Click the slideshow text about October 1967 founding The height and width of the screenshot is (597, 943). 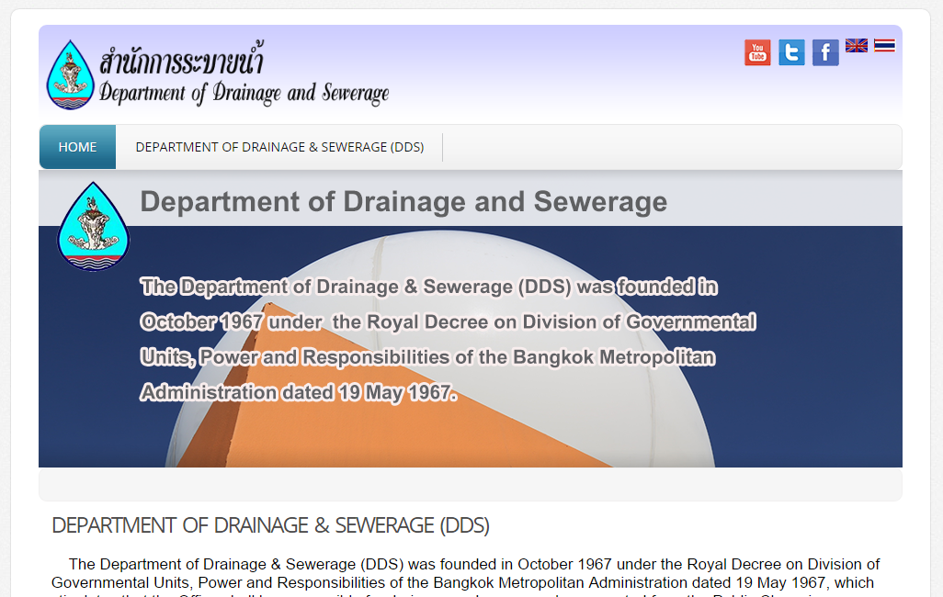click(x=448, y=340)
